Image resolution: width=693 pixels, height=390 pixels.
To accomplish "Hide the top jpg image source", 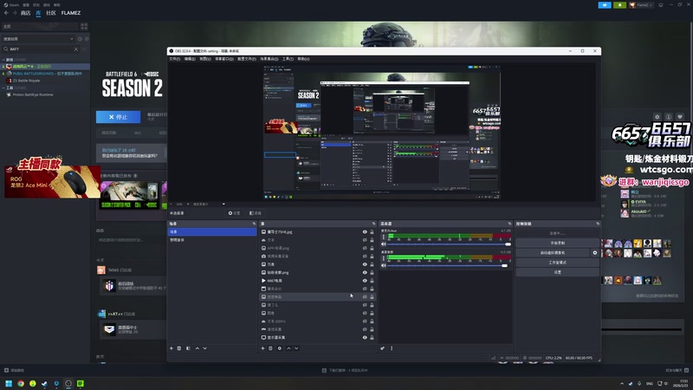I will click(x=365, y=231).
